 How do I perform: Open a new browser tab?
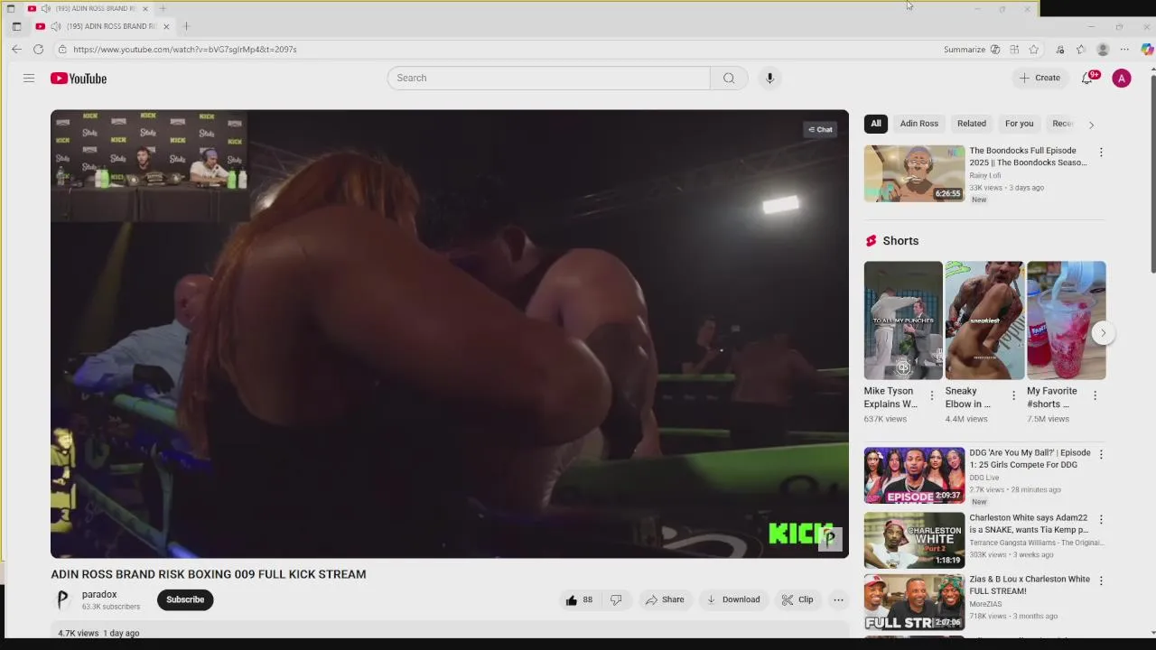coord(186,26)
